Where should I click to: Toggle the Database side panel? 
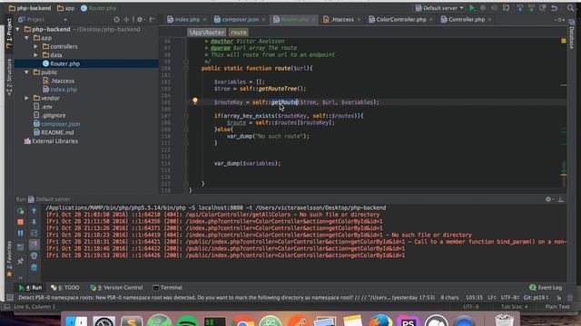tap(571, 34)
